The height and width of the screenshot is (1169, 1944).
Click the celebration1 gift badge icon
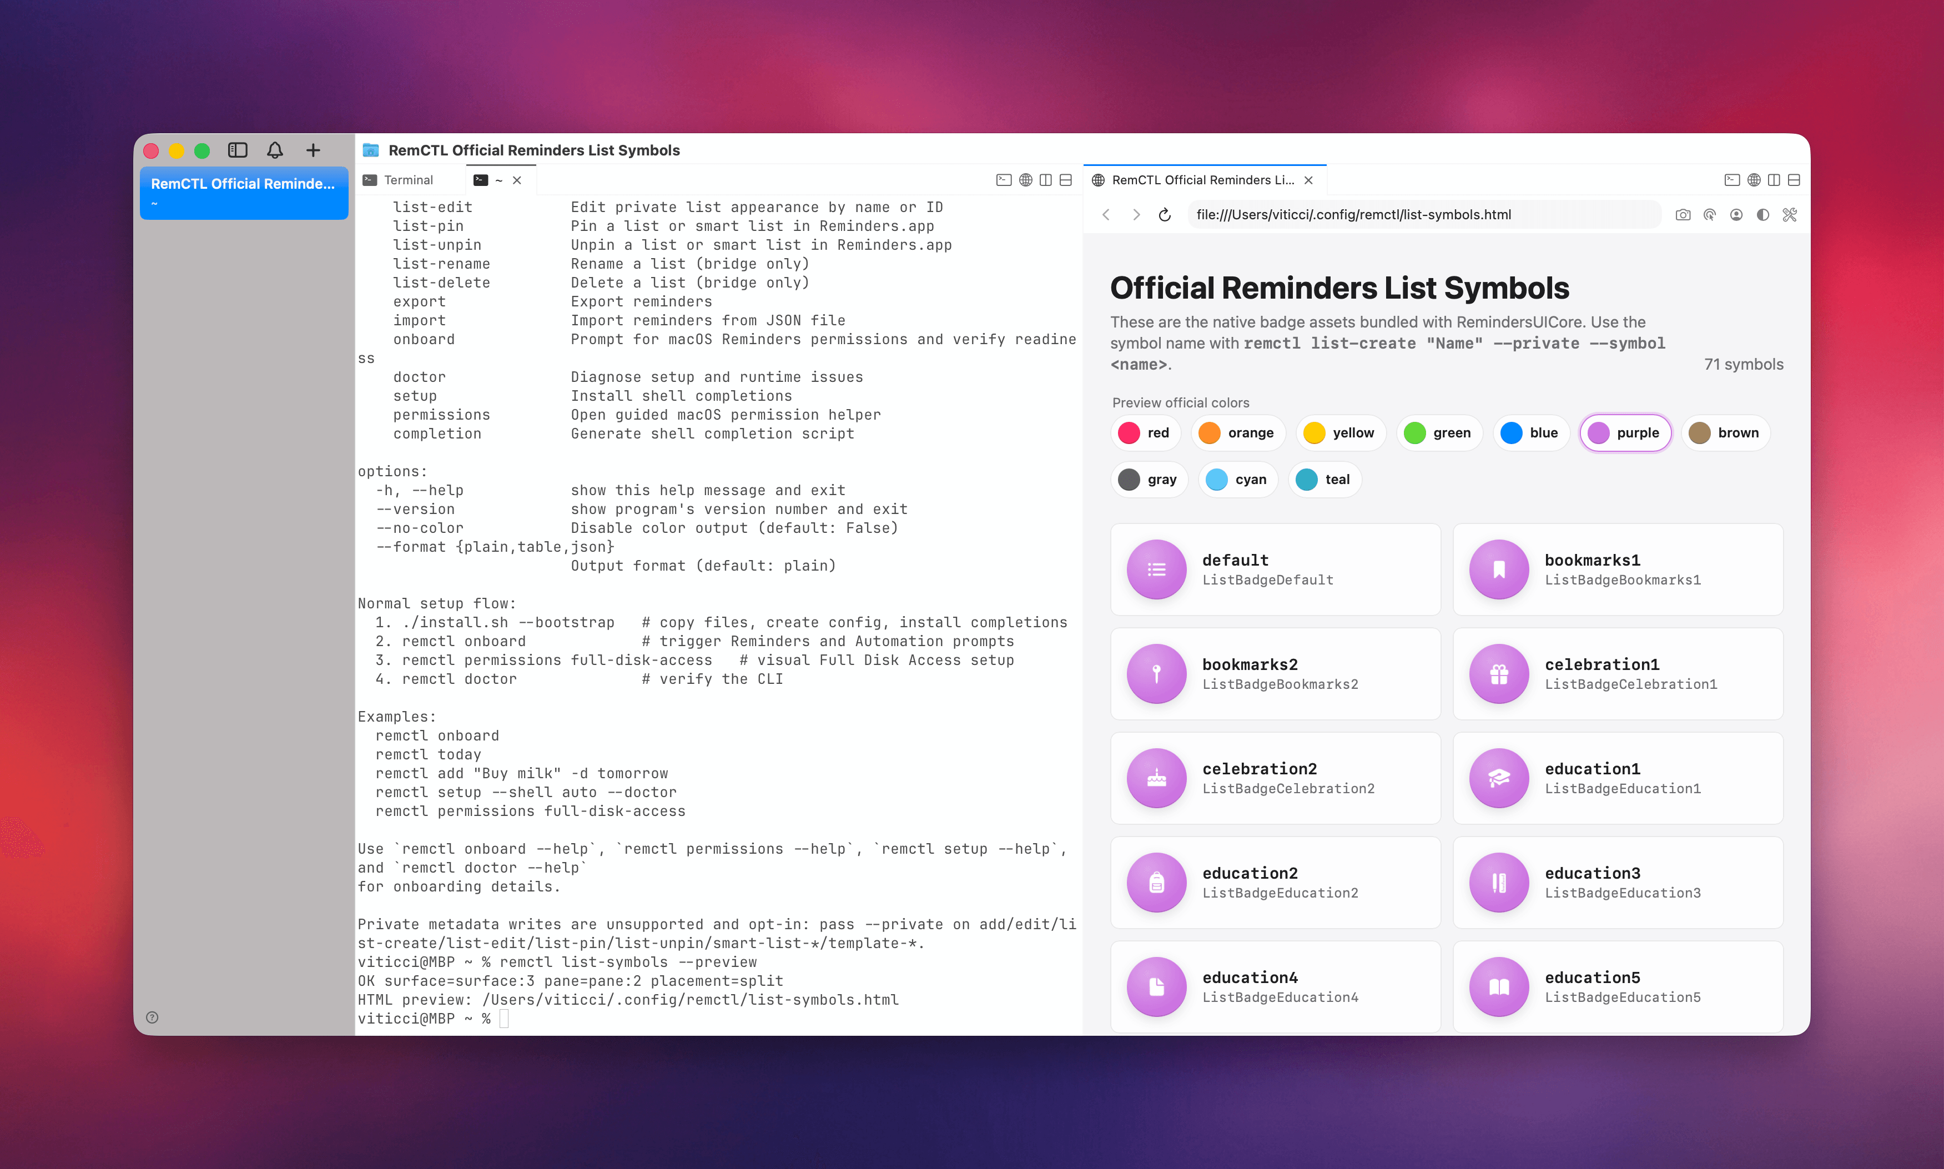(x=1499, y=674)
